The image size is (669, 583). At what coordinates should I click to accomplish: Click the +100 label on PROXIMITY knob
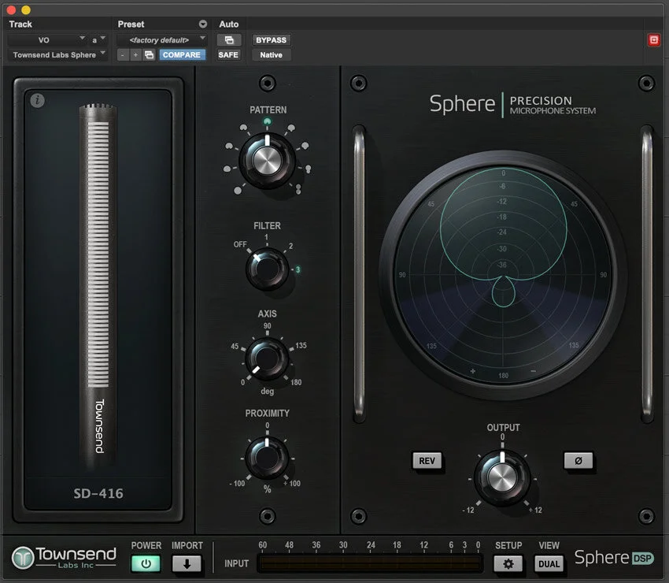tap(292, 484)
